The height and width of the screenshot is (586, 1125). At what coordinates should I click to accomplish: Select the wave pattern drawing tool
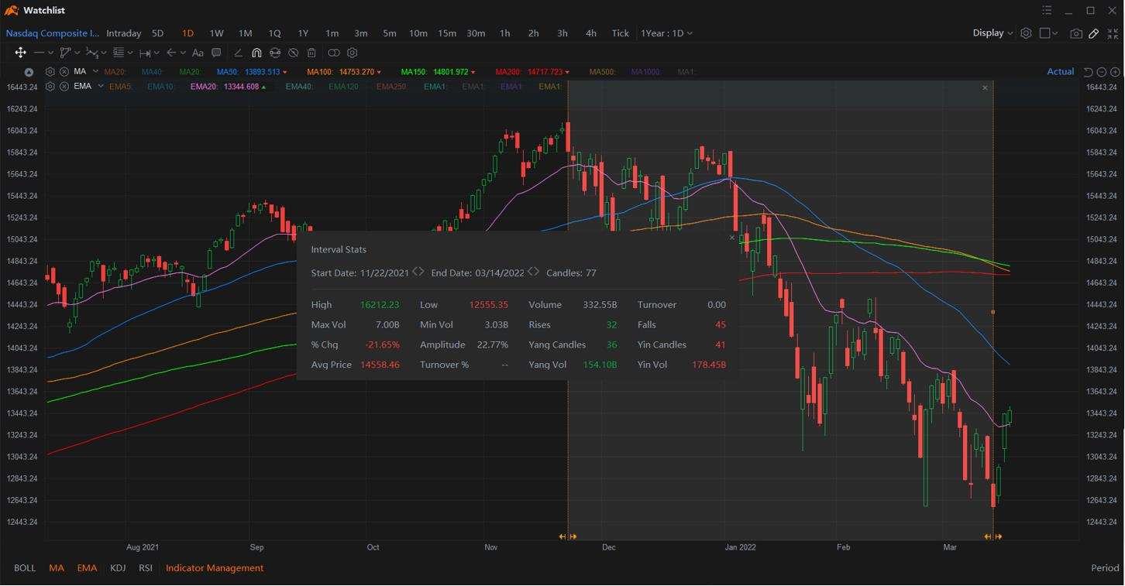91,53
